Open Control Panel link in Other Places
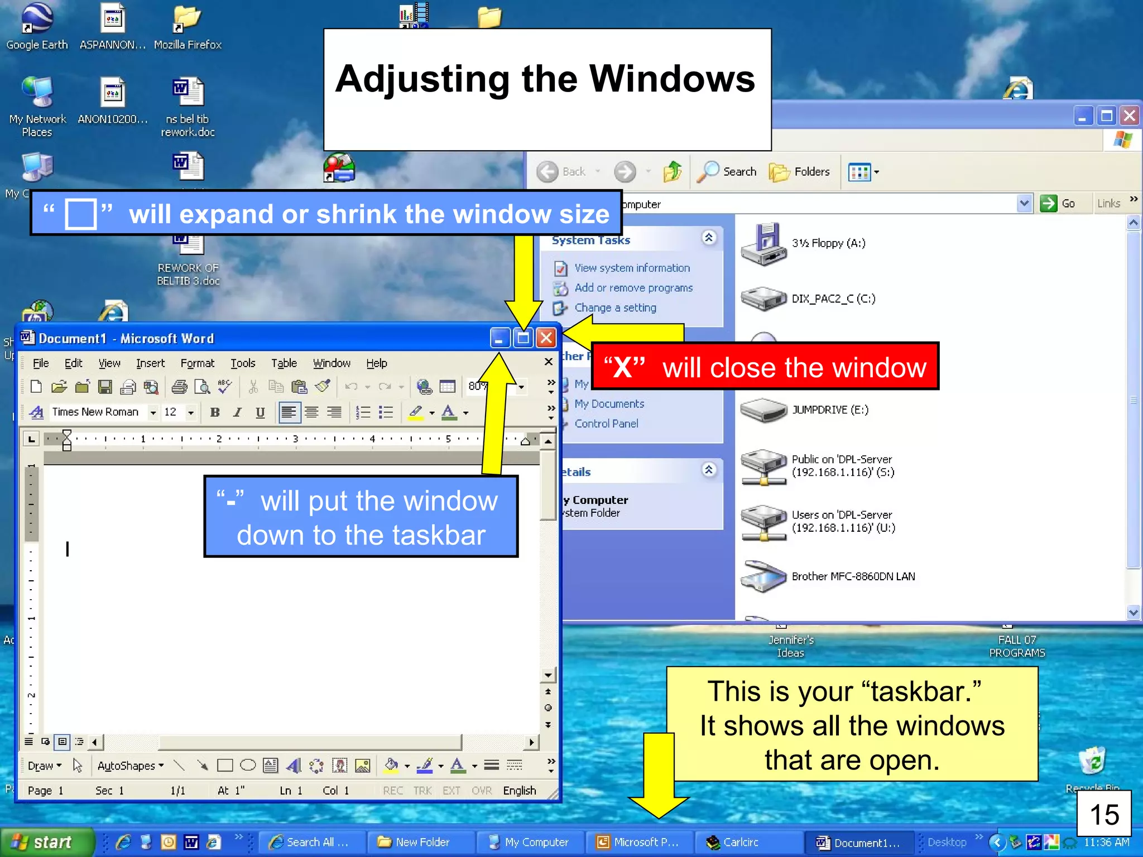 click(x=606, y=423)
